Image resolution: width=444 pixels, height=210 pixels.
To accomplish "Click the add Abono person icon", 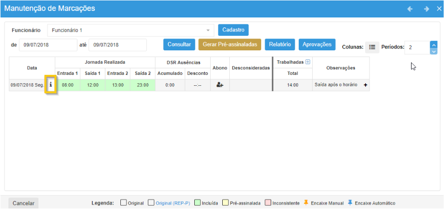I will (x=220, y=85).
